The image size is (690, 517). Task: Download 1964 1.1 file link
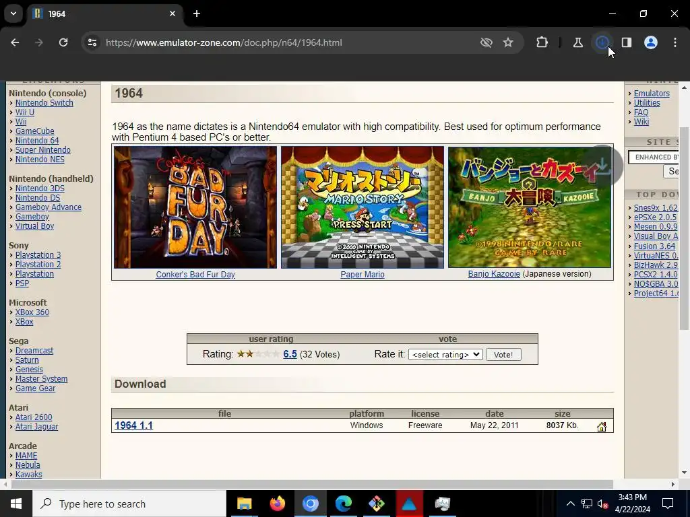[x=134, y=425]
